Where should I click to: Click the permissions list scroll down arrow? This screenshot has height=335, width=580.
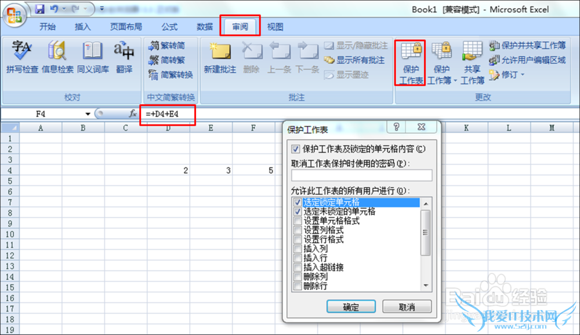coord(426,286)
